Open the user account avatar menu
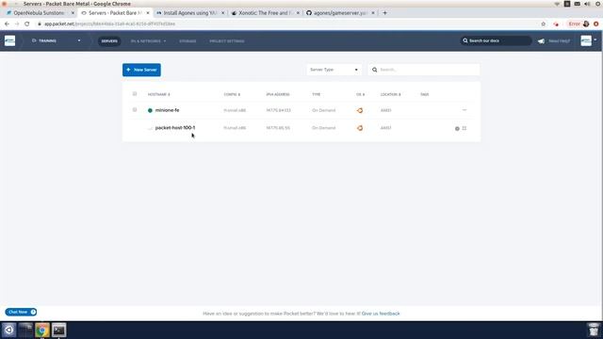 [x=588, y=40]
